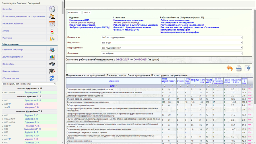The height and width of the screenshot is (144, 256).
Task: Click the blue export arrow icon
Action: click(x=247, y=68)
